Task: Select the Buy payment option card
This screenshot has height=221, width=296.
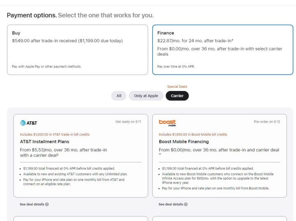Action: point(77,50)
